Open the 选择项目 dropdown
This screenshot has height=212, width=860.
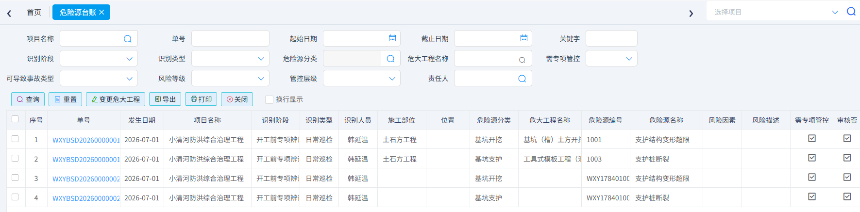[x=775, y=12]
